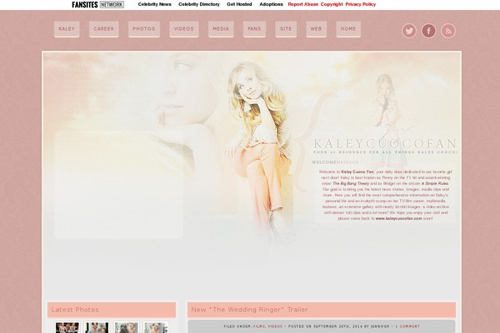Viewport: 500px width, 333px height.
Task: Open the PHOTOS navigation menu
Action: (x=144, y=29)
